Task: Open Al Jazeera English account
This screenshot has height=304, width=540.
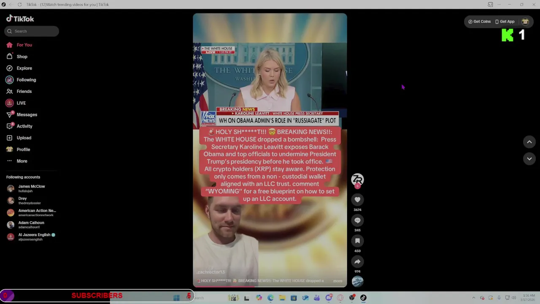Action: click(x=31, y=237)
